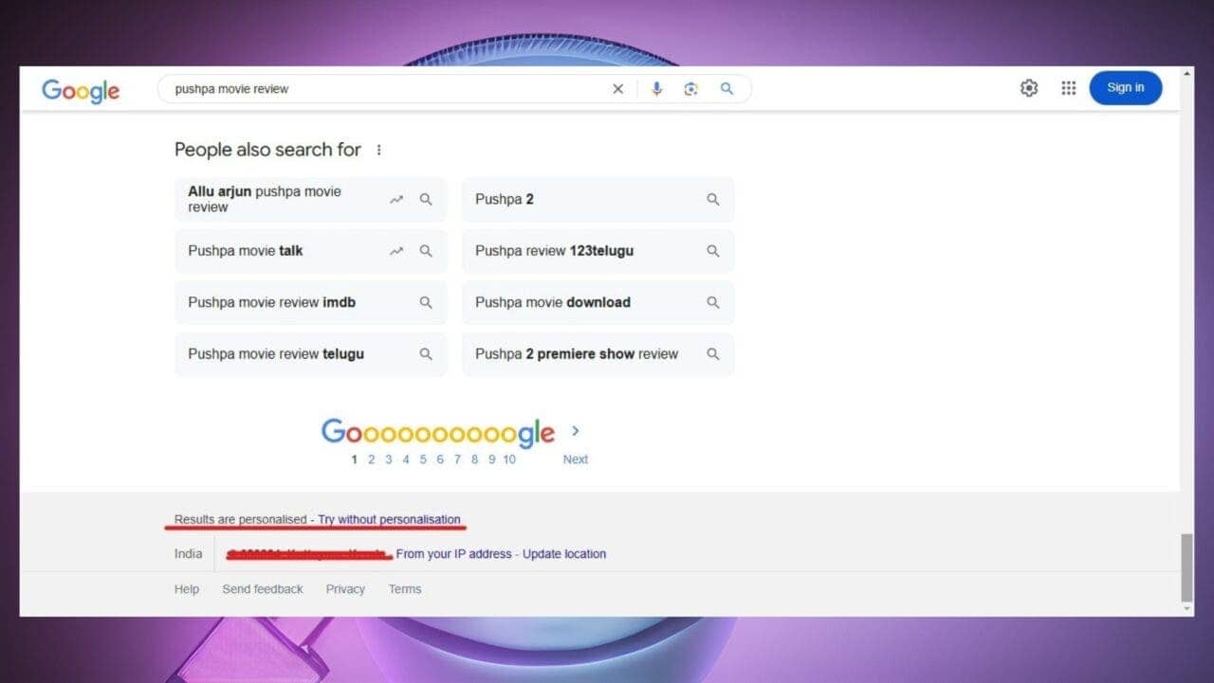
Task: Click the next-page chevron beside Goooogle logo
Action: pos(575,431)
